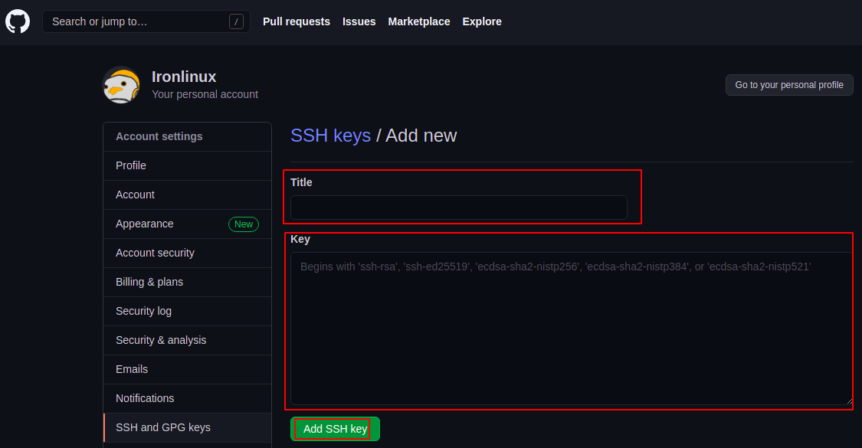Open Issues in top navigation
This screenshot has width=862, height=448.
tap(359, 21)
